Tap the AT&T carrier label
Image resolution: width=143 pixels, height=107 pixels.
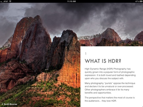pos(6,1)
